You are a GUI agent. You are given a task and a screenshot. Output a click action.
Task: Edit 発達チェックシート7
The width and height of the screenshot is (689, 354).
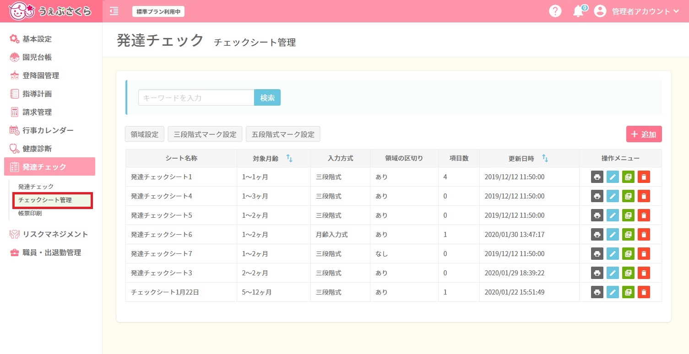click(x=613, y=254)
